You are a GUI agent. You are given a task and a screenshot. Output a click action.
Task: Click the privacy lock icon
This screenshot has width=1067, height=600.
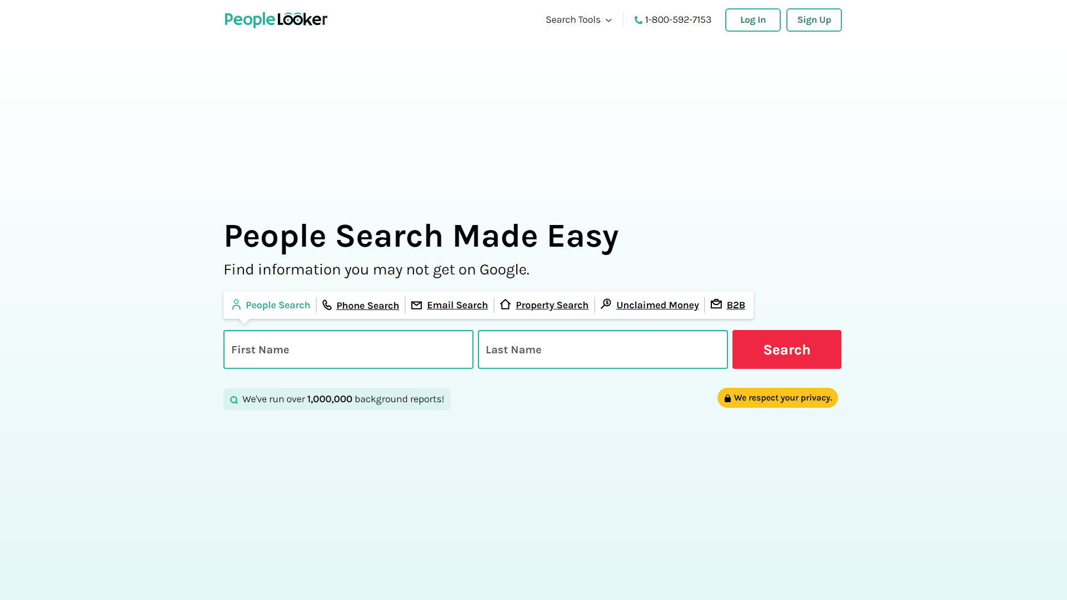[x=727, y=398]
